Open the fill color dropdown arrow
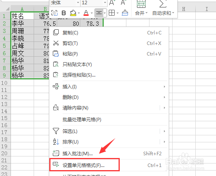 [x=79, y=13]
